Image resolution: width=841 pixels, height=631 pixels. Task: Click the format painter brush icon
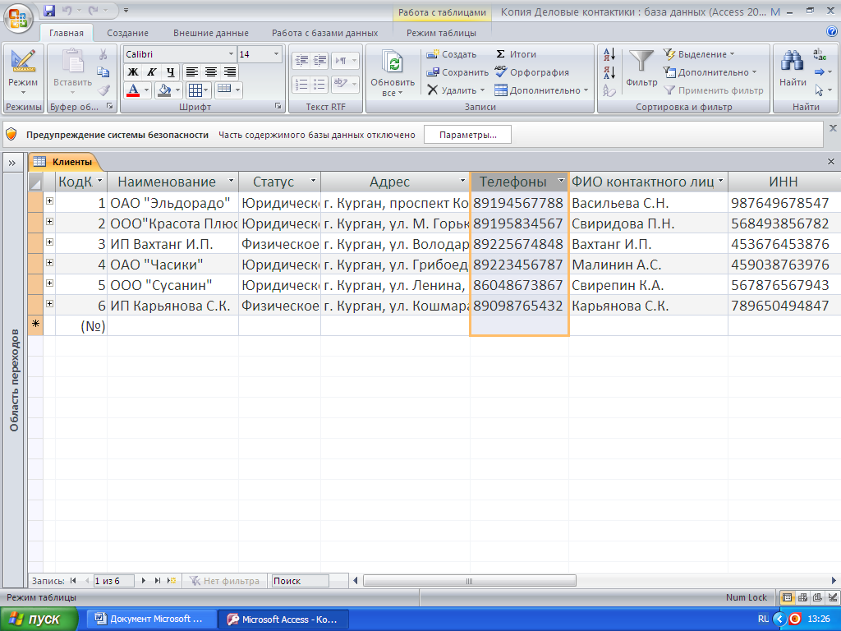[x=103, y=90]
